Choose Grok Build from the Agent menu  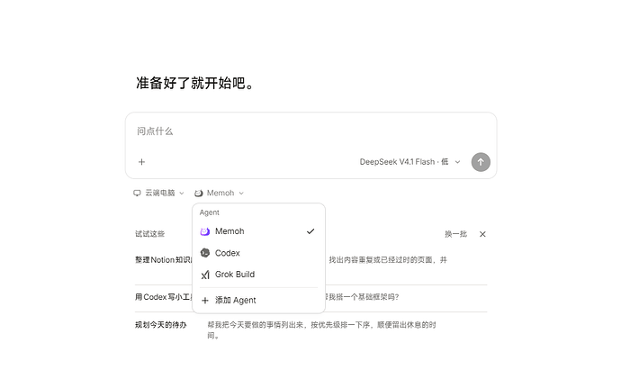(258, 275)
